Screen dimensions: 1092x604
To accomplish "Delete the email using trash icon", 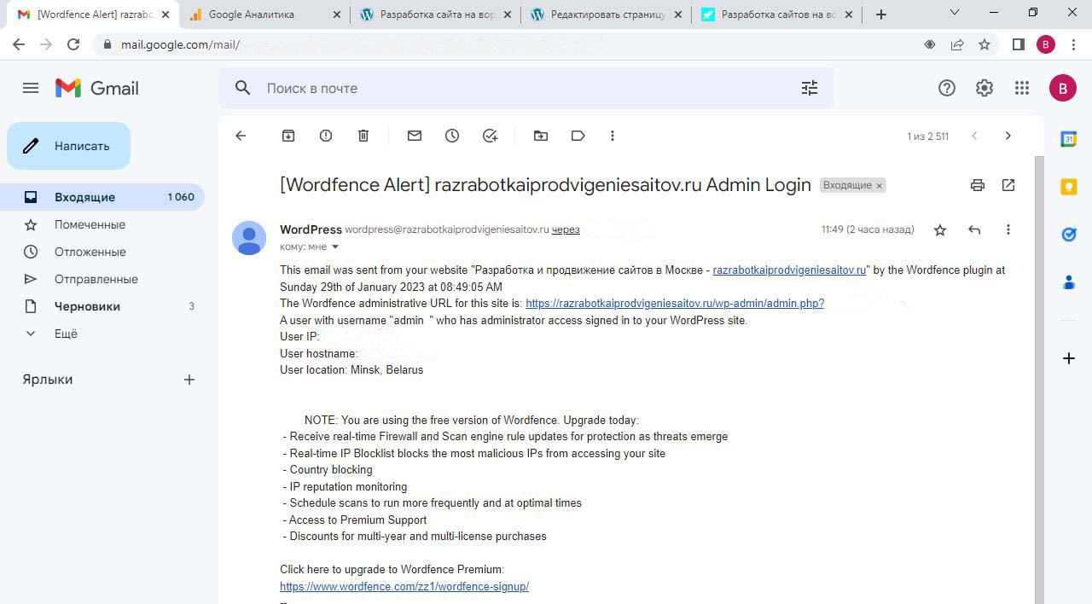I will coord(363,136).
